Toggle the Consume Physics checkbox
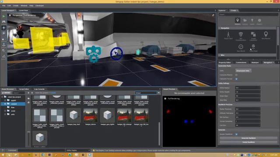280x157 pixels. (x=236, y=75)
